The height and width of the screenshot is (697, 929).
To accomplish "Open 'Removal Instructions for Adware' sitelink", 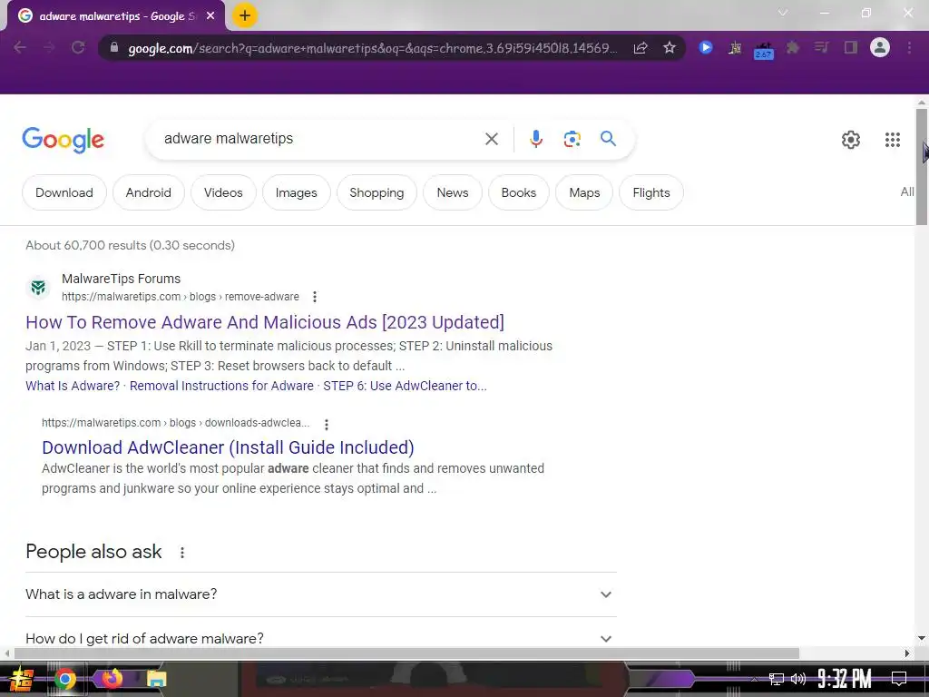I will (x=221, y=386).
